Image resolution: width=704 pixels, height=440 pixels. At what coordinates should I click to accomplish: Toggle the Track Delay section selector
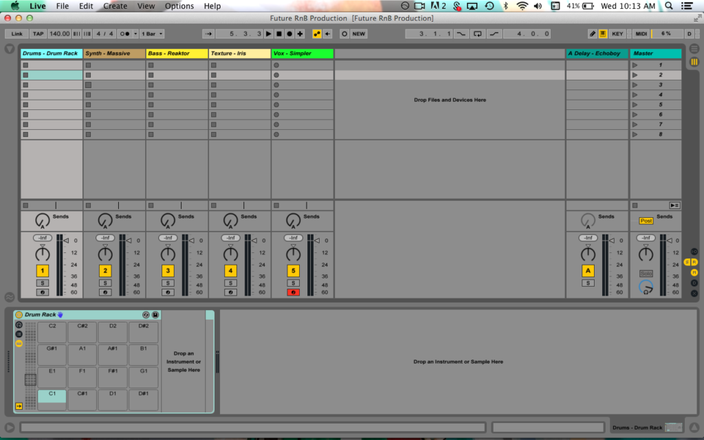(694, 283)
